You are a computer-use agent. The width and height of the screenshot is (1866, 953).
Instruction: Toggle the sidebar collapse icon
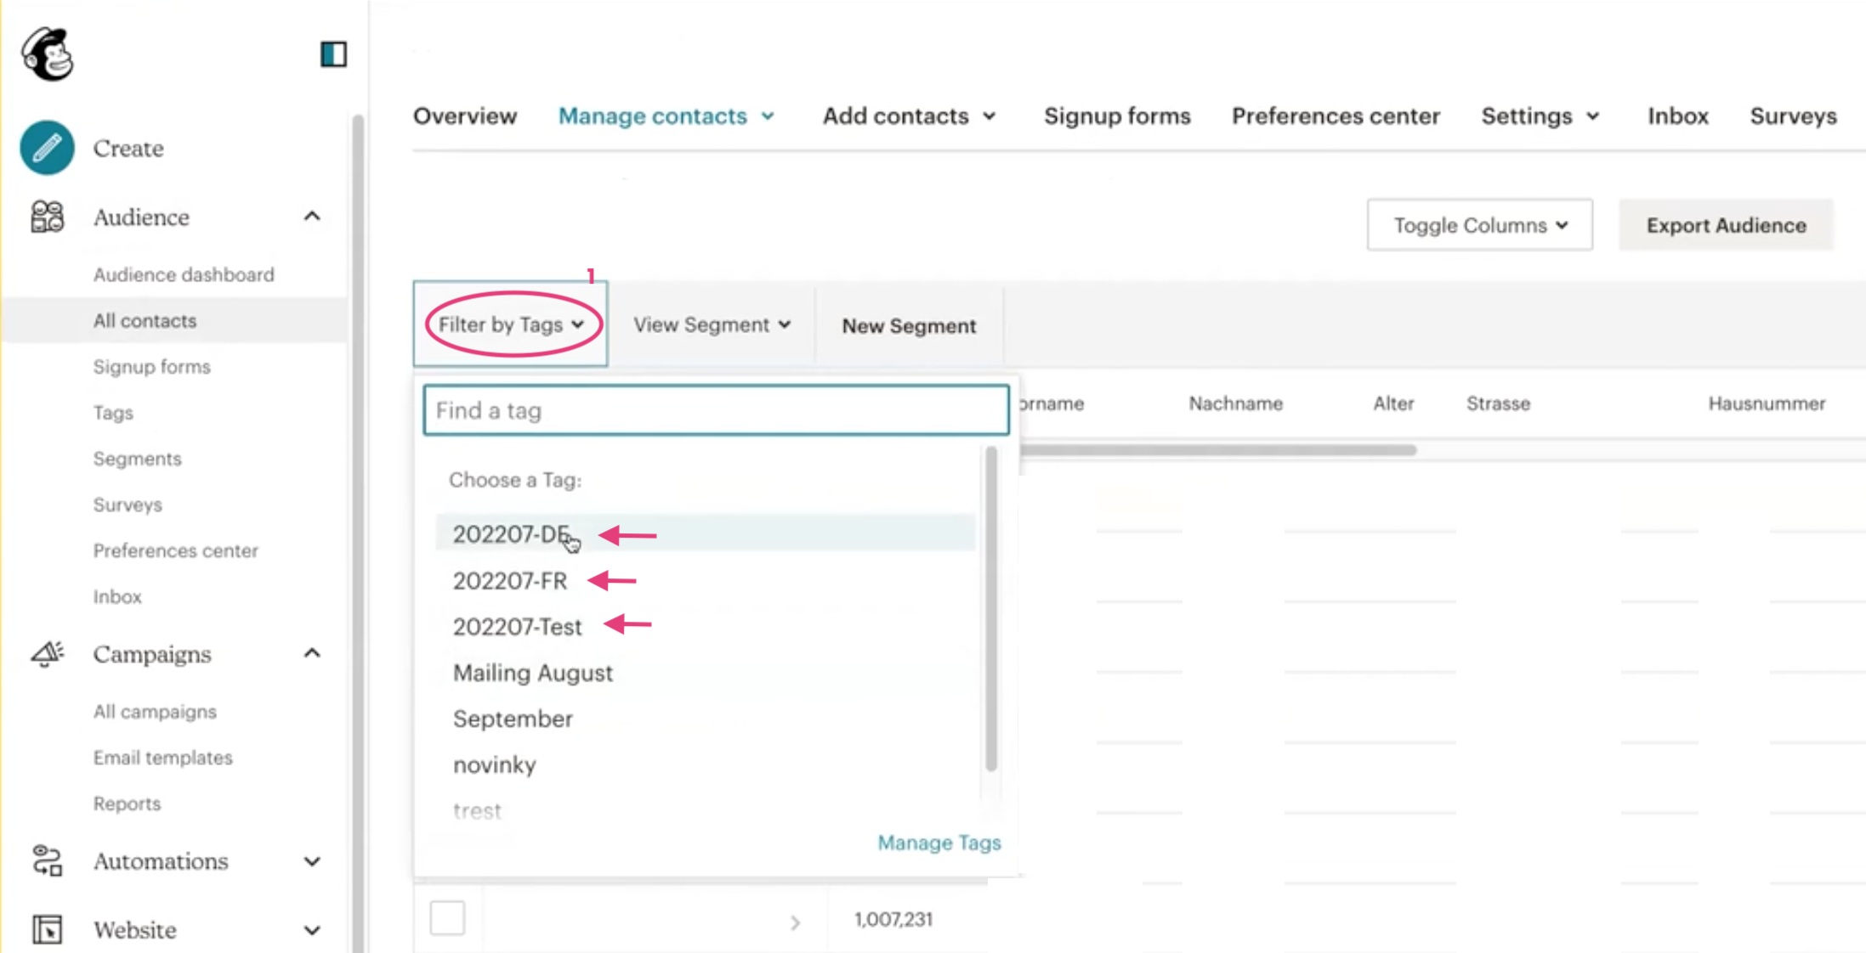pos(333,54)
